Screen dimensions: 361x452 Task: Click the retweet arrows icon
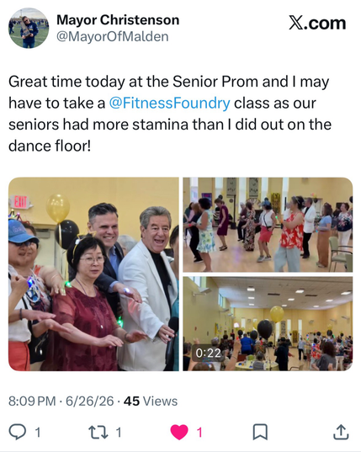click(99, 433)
